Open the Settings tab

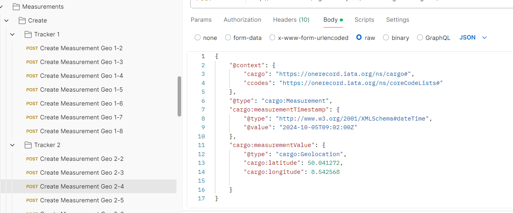coord(398,20)
